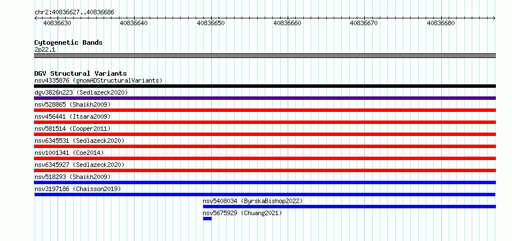Viewport: 512px width, 241px height.
Task: Click ruler position 40836660
Action: pyautogui.click(x=287, y=23)
